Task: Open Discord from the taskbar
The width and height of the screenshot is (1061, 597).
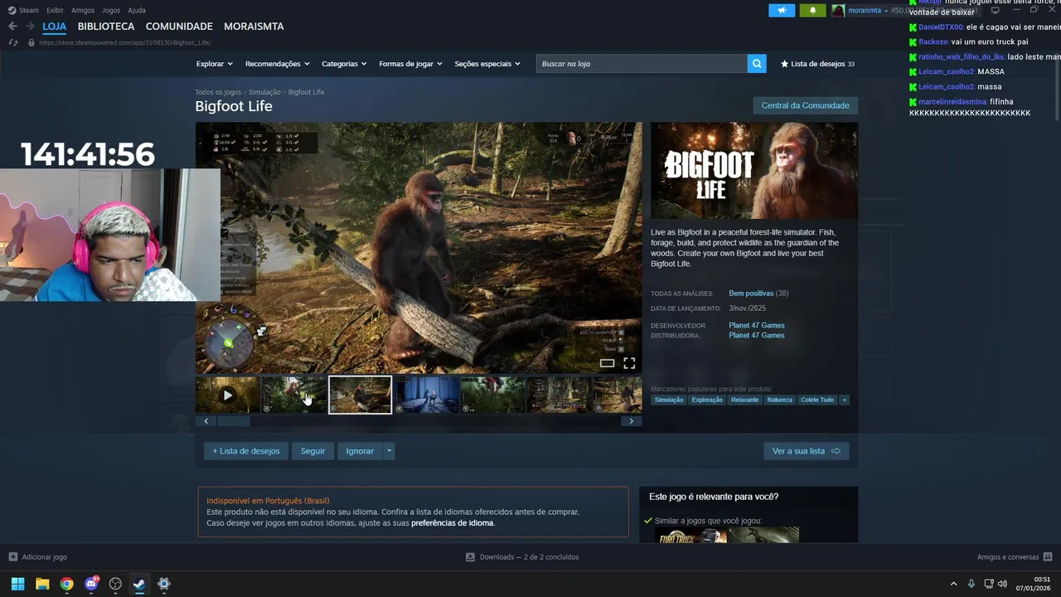Action: [x=91, y=584]
